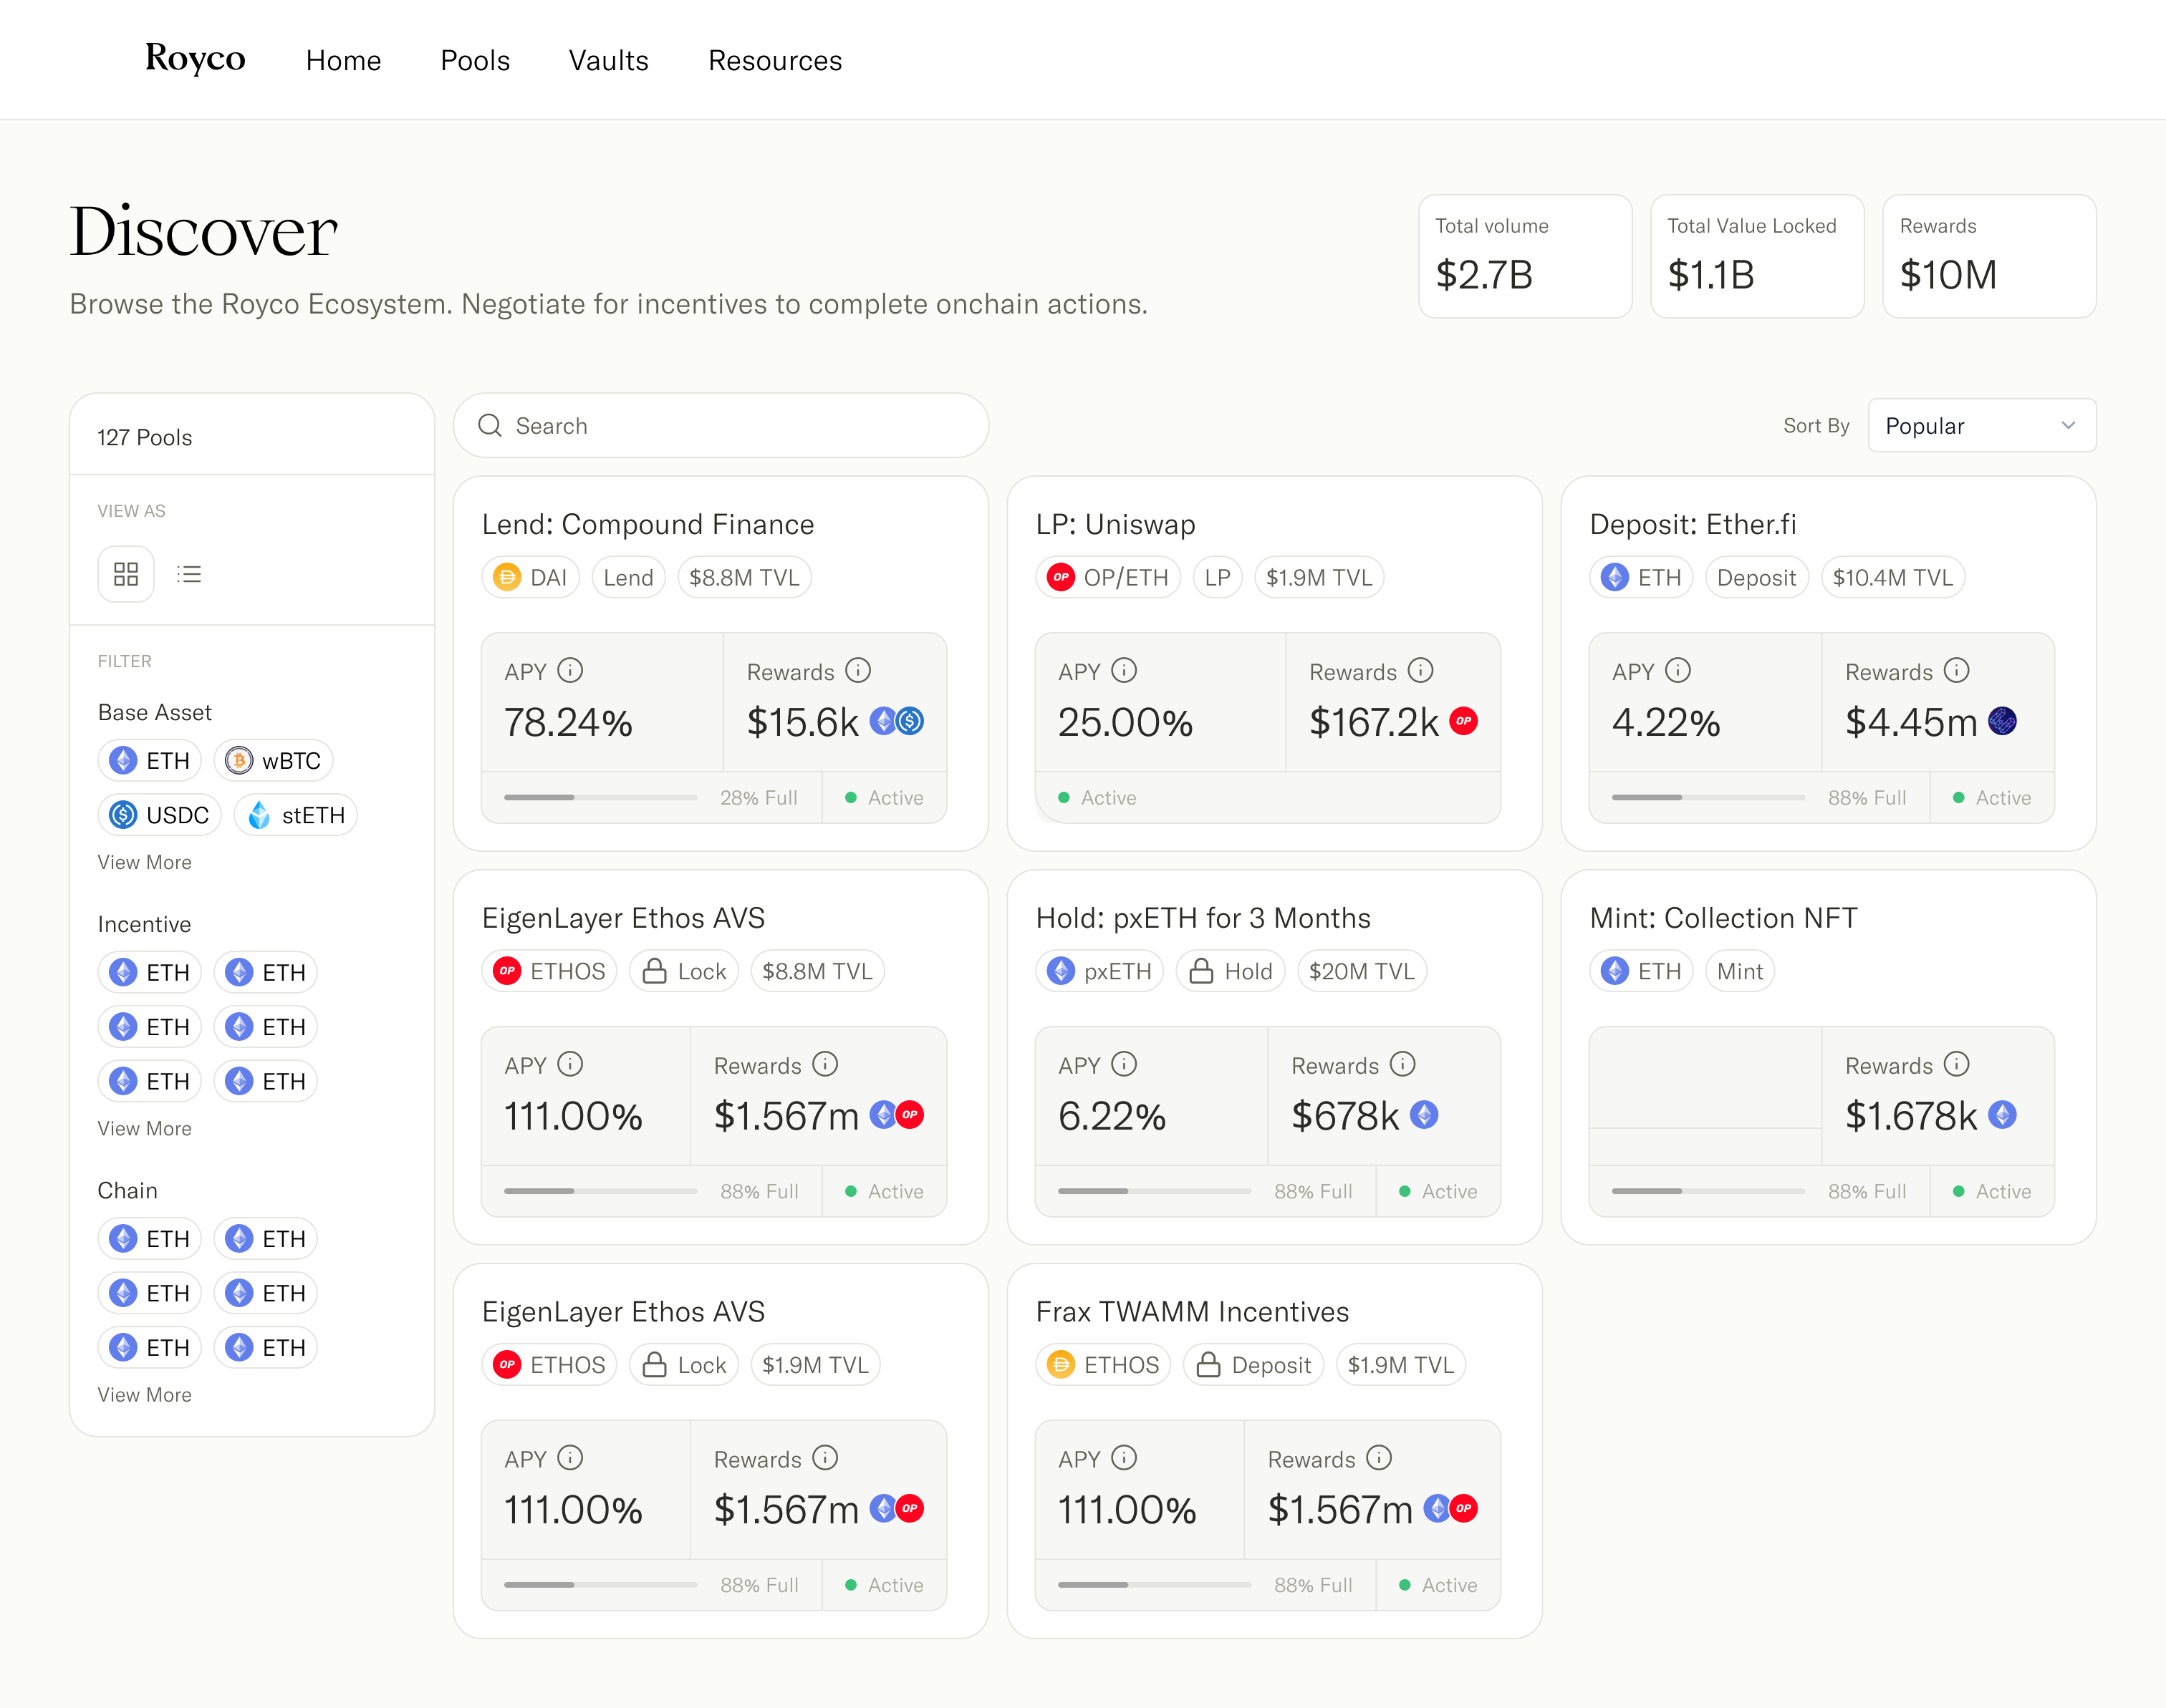Viewport: 2166px width, 1708px height.
Task: Click $20M TVL tag on pxETH card
Action: [1362, 971]
